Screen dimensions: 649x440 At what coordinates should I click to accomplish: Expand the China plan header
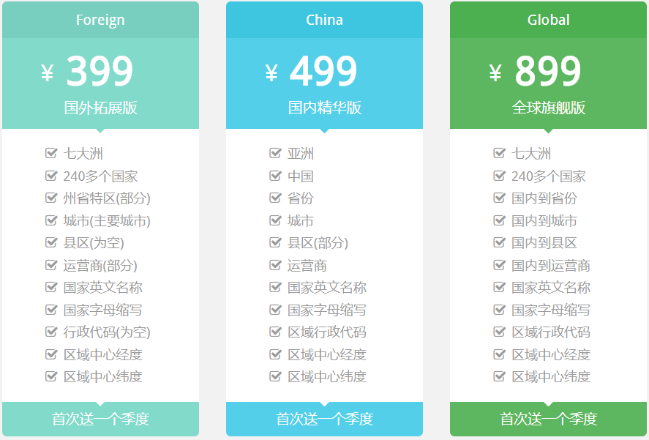pyautogui.click(x=324, y=20)
